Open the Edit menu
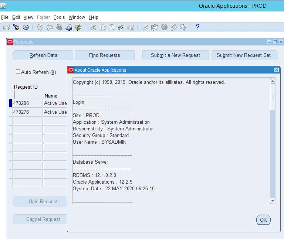This screenshot has width=284, height=239. 16,17
